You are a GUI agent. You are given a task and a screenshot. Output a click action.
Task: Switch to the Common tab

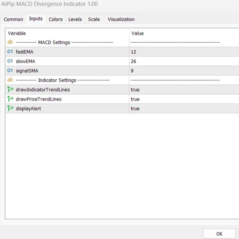pyautogui.click(x=14, y=19)
